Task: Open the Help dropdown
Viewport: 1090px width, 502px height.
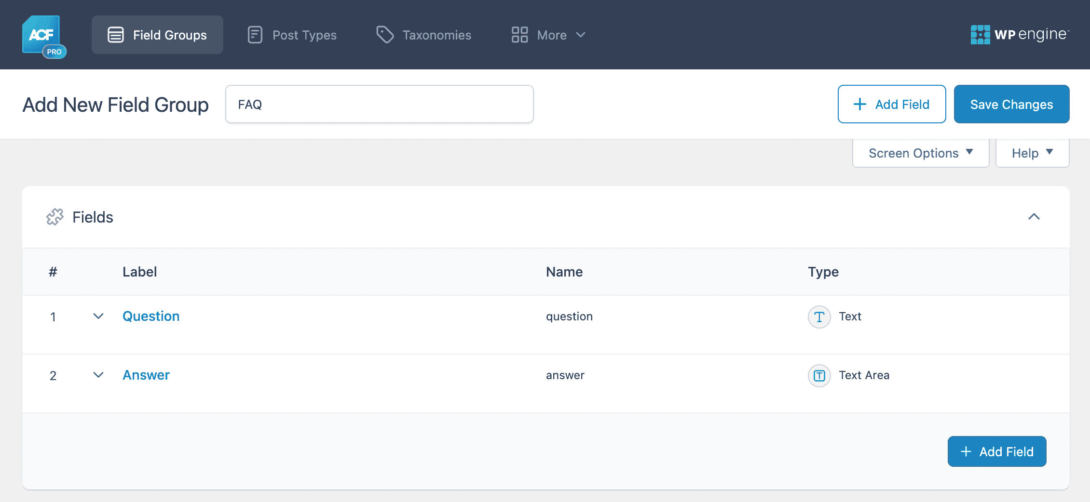Action: (x=1032, y=153)
